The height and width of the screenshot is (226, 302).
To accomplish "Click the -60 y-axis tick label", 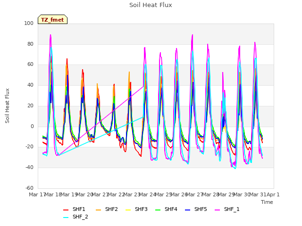I will [29, 188].
